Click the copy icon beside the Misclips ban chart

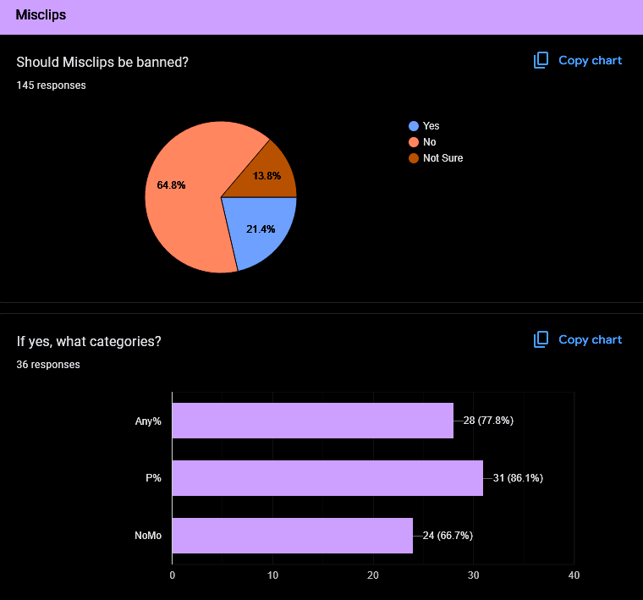point(541,60)
